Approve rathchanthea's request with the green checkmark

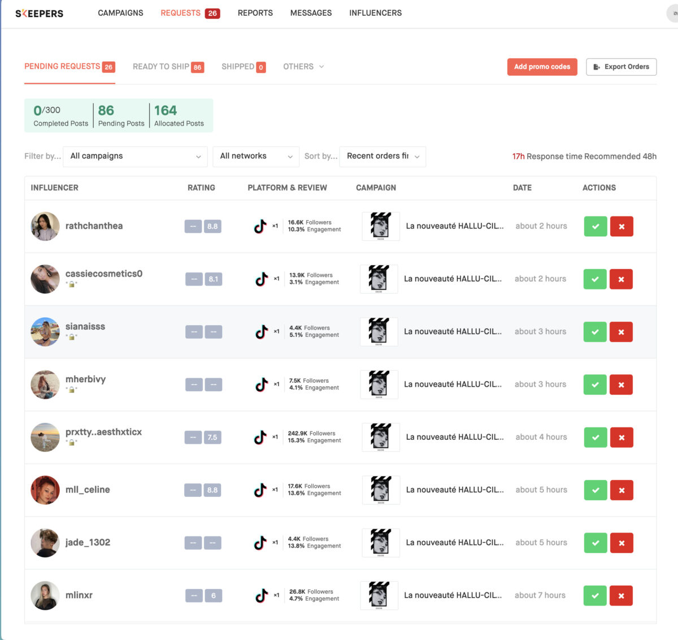pyautogui.click(x=595, y=226)
